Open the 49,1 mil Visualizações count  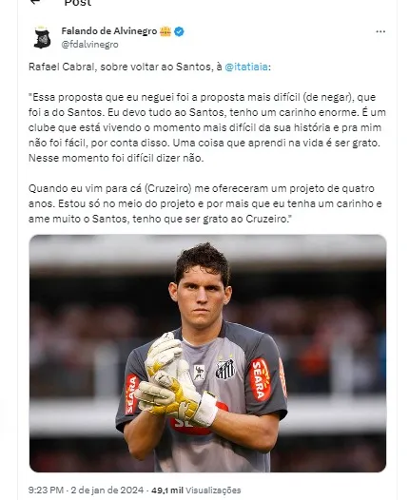coord(196,490)
